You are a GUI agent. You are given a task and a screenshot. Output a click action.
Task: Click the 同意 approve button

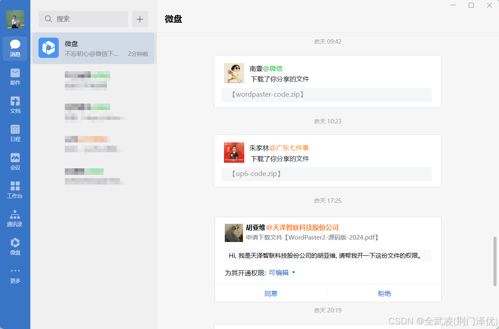[x=271, y=293]
